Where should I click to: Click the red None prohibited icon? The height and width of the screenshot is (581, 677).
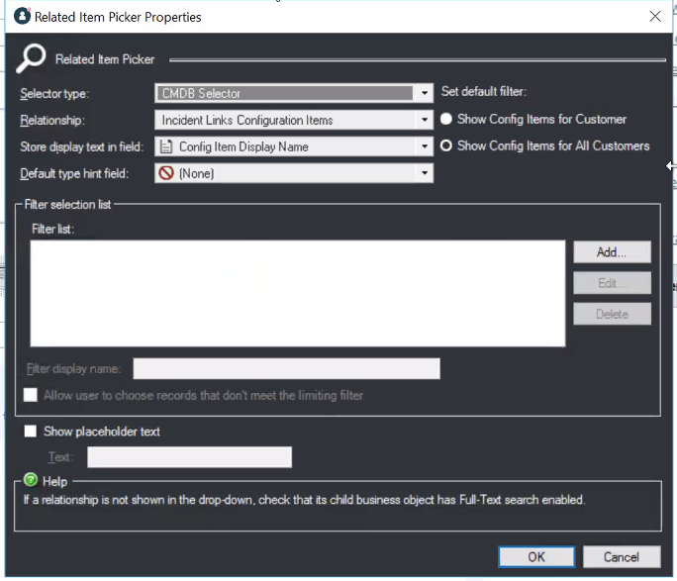165,173
